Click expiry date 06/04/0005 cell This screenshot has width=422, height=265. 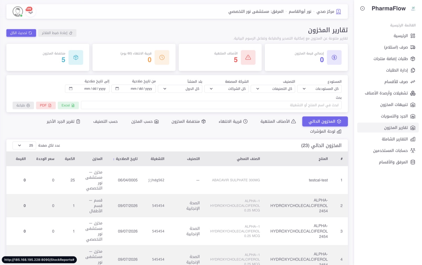point(128,180)
